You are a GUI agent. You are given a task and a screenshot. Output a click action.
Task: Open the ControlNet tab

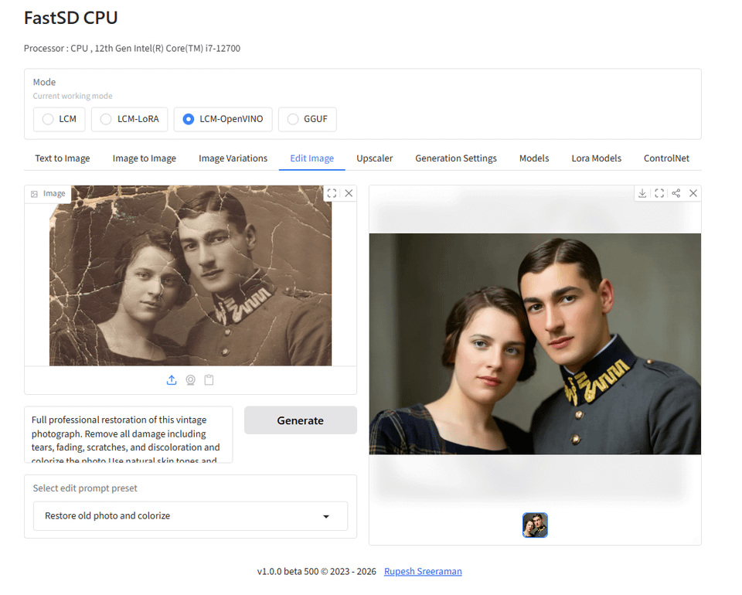(x=666, y=158)
